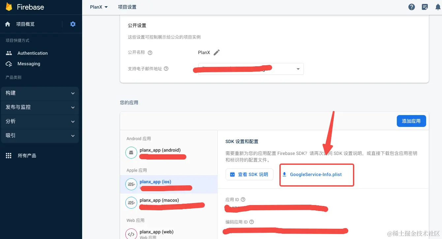Click the 产品类别 label
442x239 pixels.
coord(14,77)
